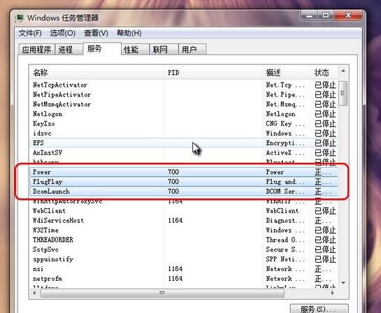Click the horizontal scrollbar left arrow
The height and width of the screenshot is (313, 381).
point(35,293)
